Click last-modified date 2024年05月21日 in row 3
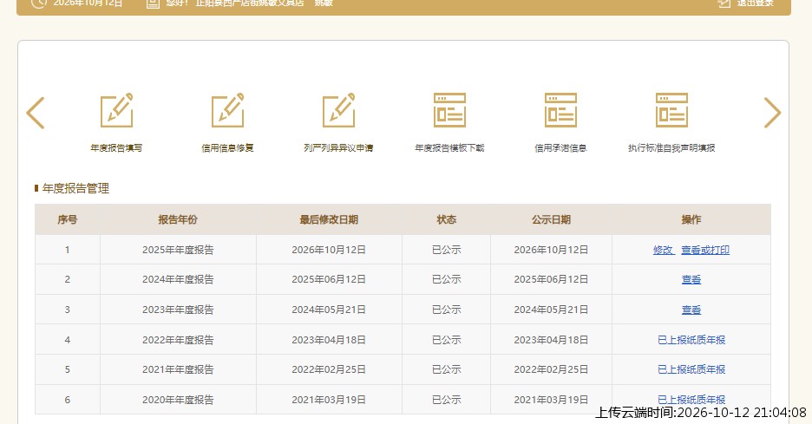 point(329,310)
